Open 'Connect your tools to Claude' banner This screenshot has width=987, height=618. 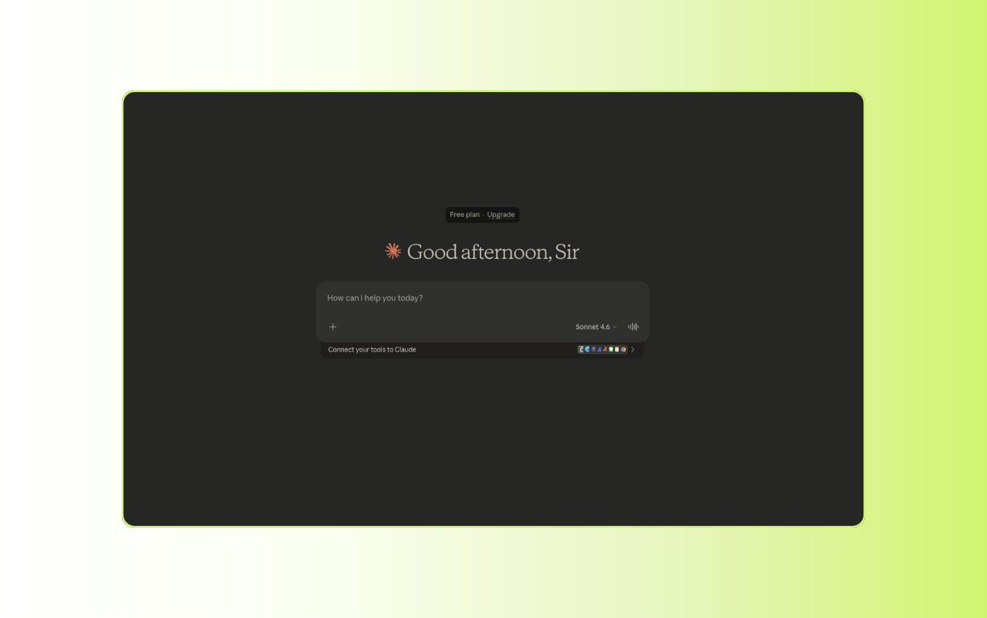[x=482, y=350]
